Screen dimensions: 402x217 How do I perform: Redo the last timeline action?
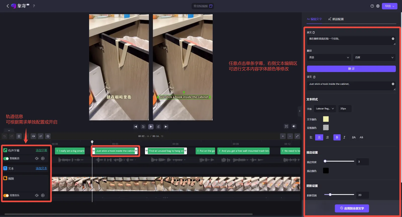(12, 136)
